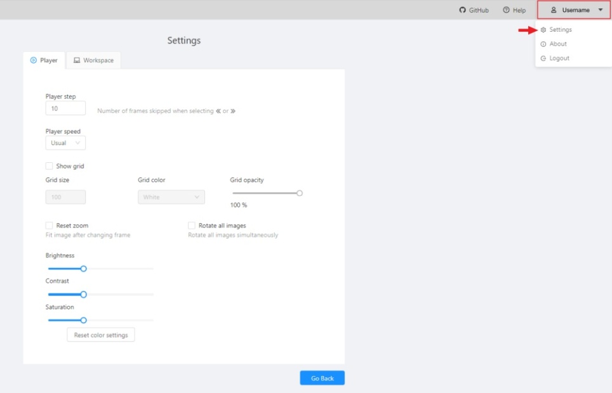Open the Player speed dropdown
Screen dimensions: 612x393
coord(65,143)
